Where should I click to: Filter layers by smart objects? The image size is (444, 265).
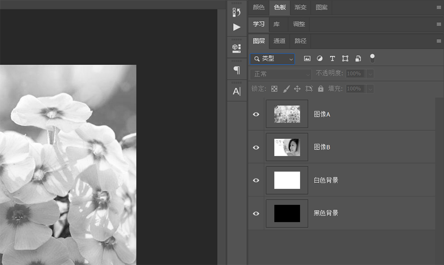click(x=357, y=58)
